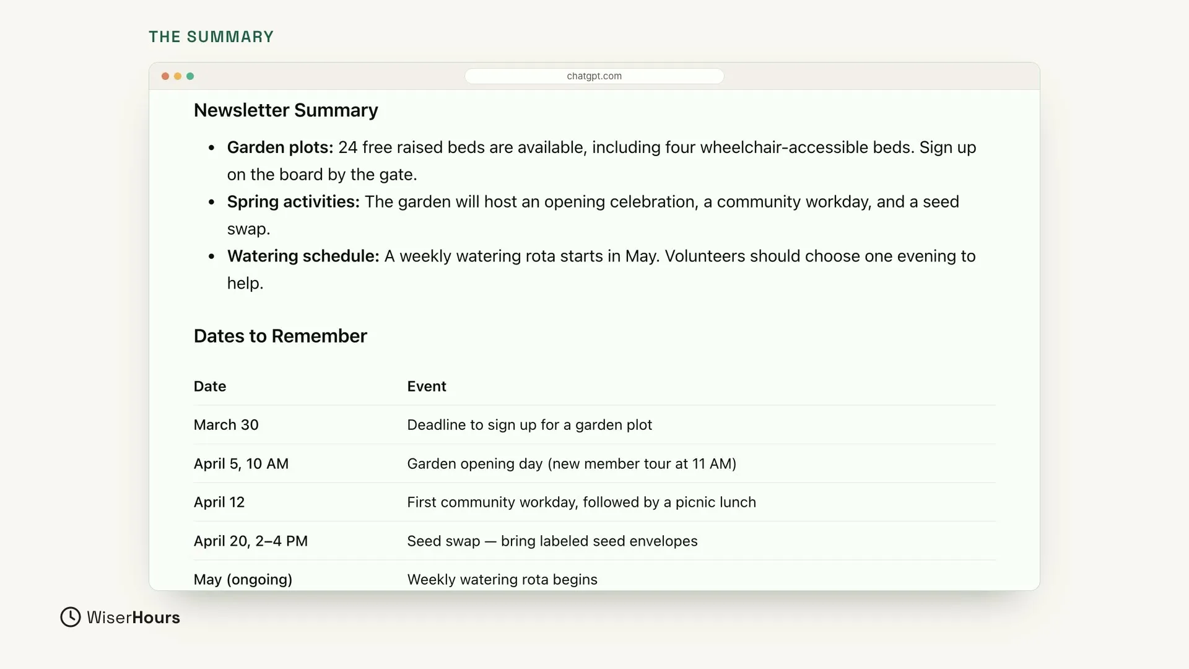This screenshot has width=1189, height=669.
Task: Click the Date column header
Action: (210, 387)
